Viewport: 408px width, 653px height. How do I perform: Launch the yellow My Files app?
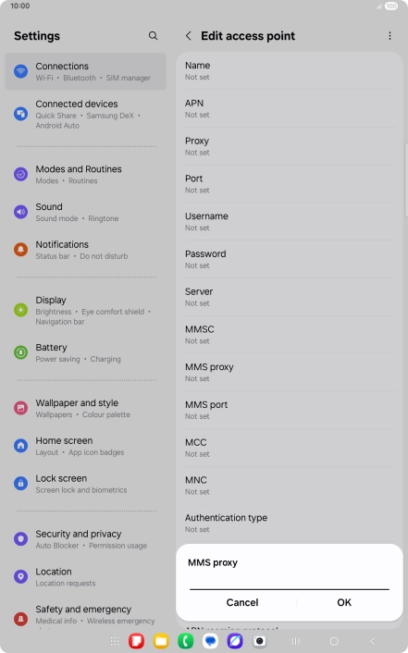pyautogui.click(x=161, y=641)
